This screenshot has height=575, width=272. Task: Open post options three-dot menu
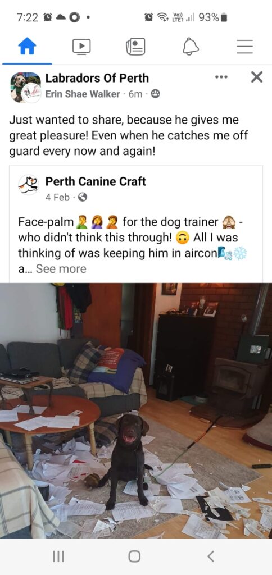click(x=221, y=77)
